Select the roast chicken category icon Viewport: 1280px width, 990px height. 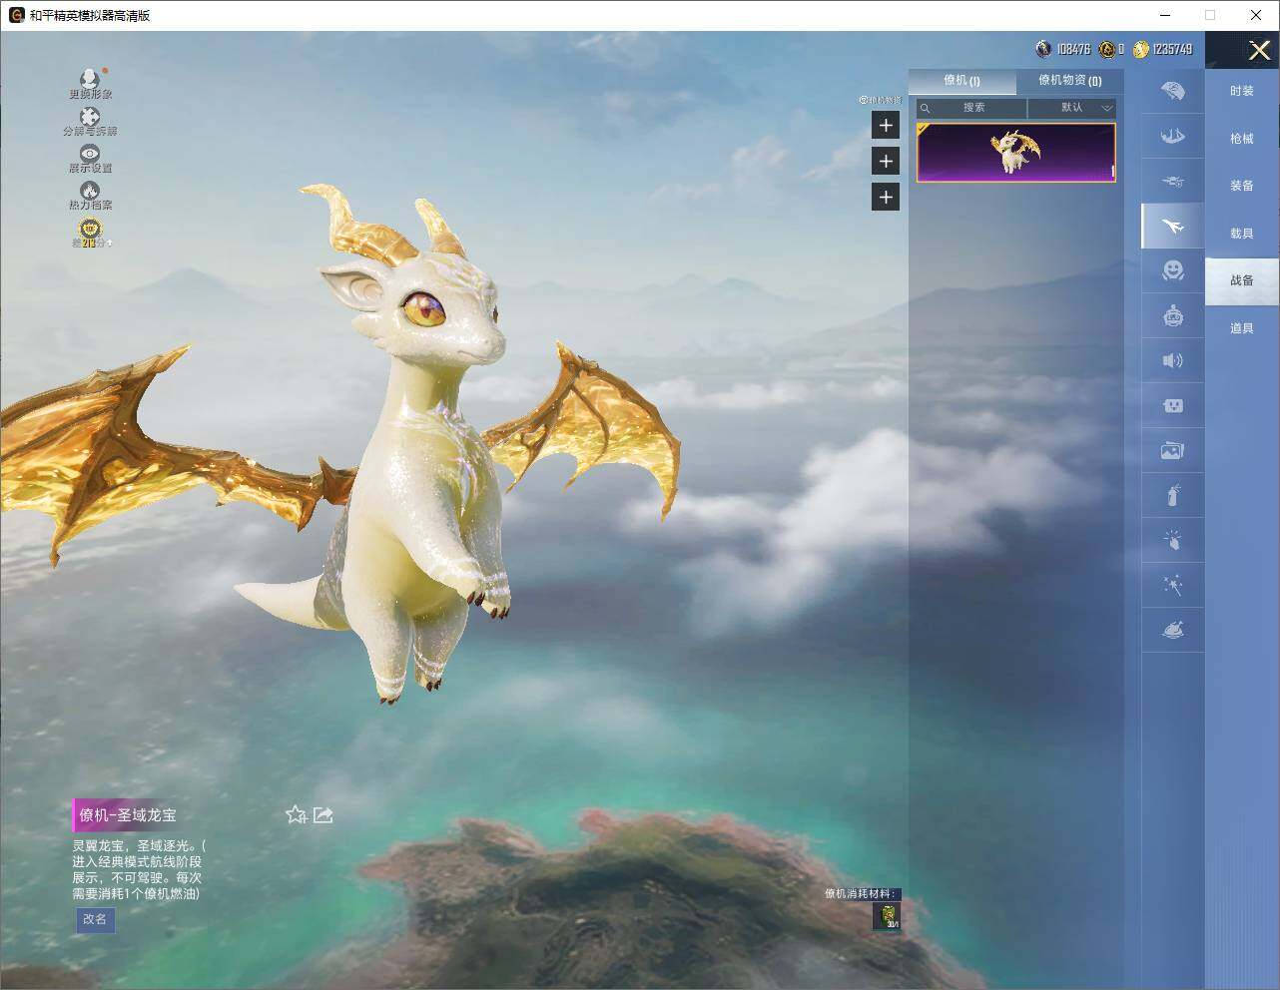point(1173,630)
